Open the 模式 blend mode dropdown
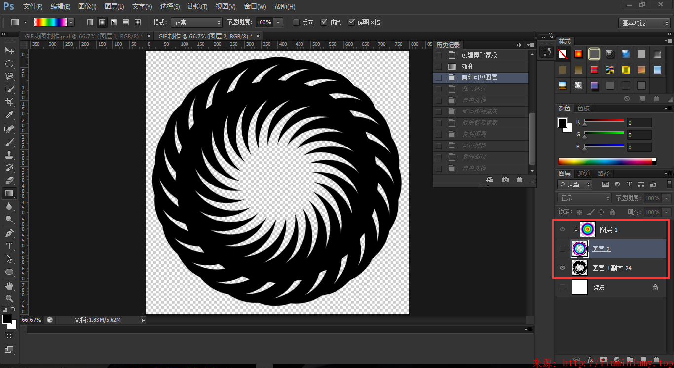The height and width of the screenshot is (368, 674). (196, 22)
